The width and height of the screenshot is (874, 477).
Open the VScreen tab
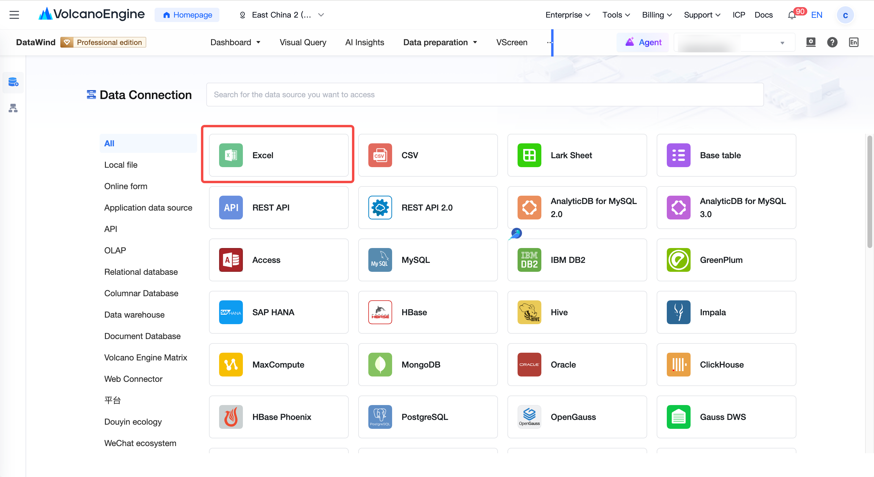click(511, 42)
